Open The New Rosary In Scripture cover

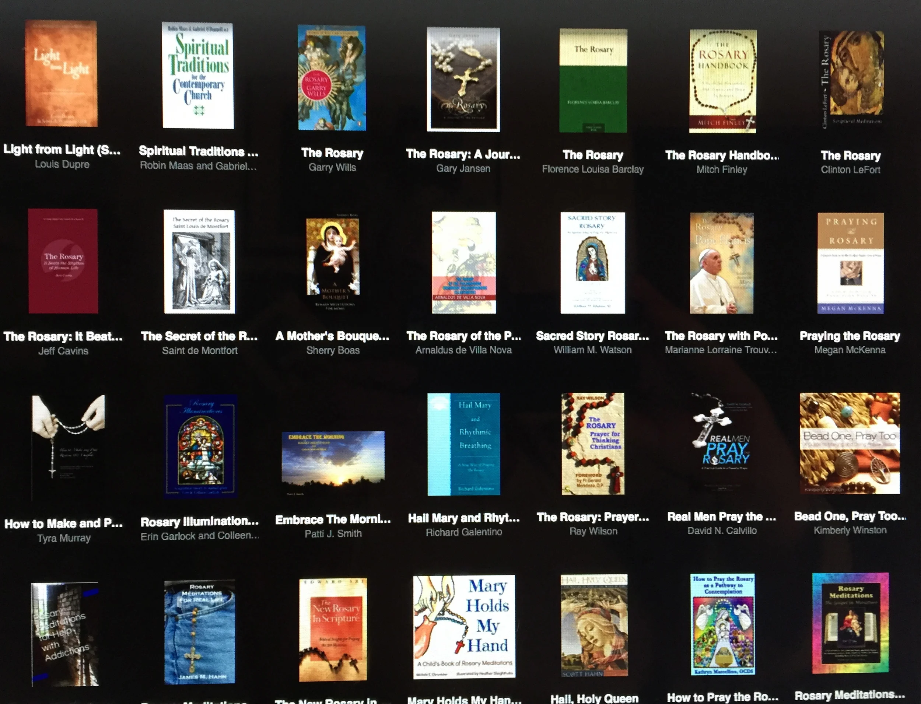tap(333, 630)
